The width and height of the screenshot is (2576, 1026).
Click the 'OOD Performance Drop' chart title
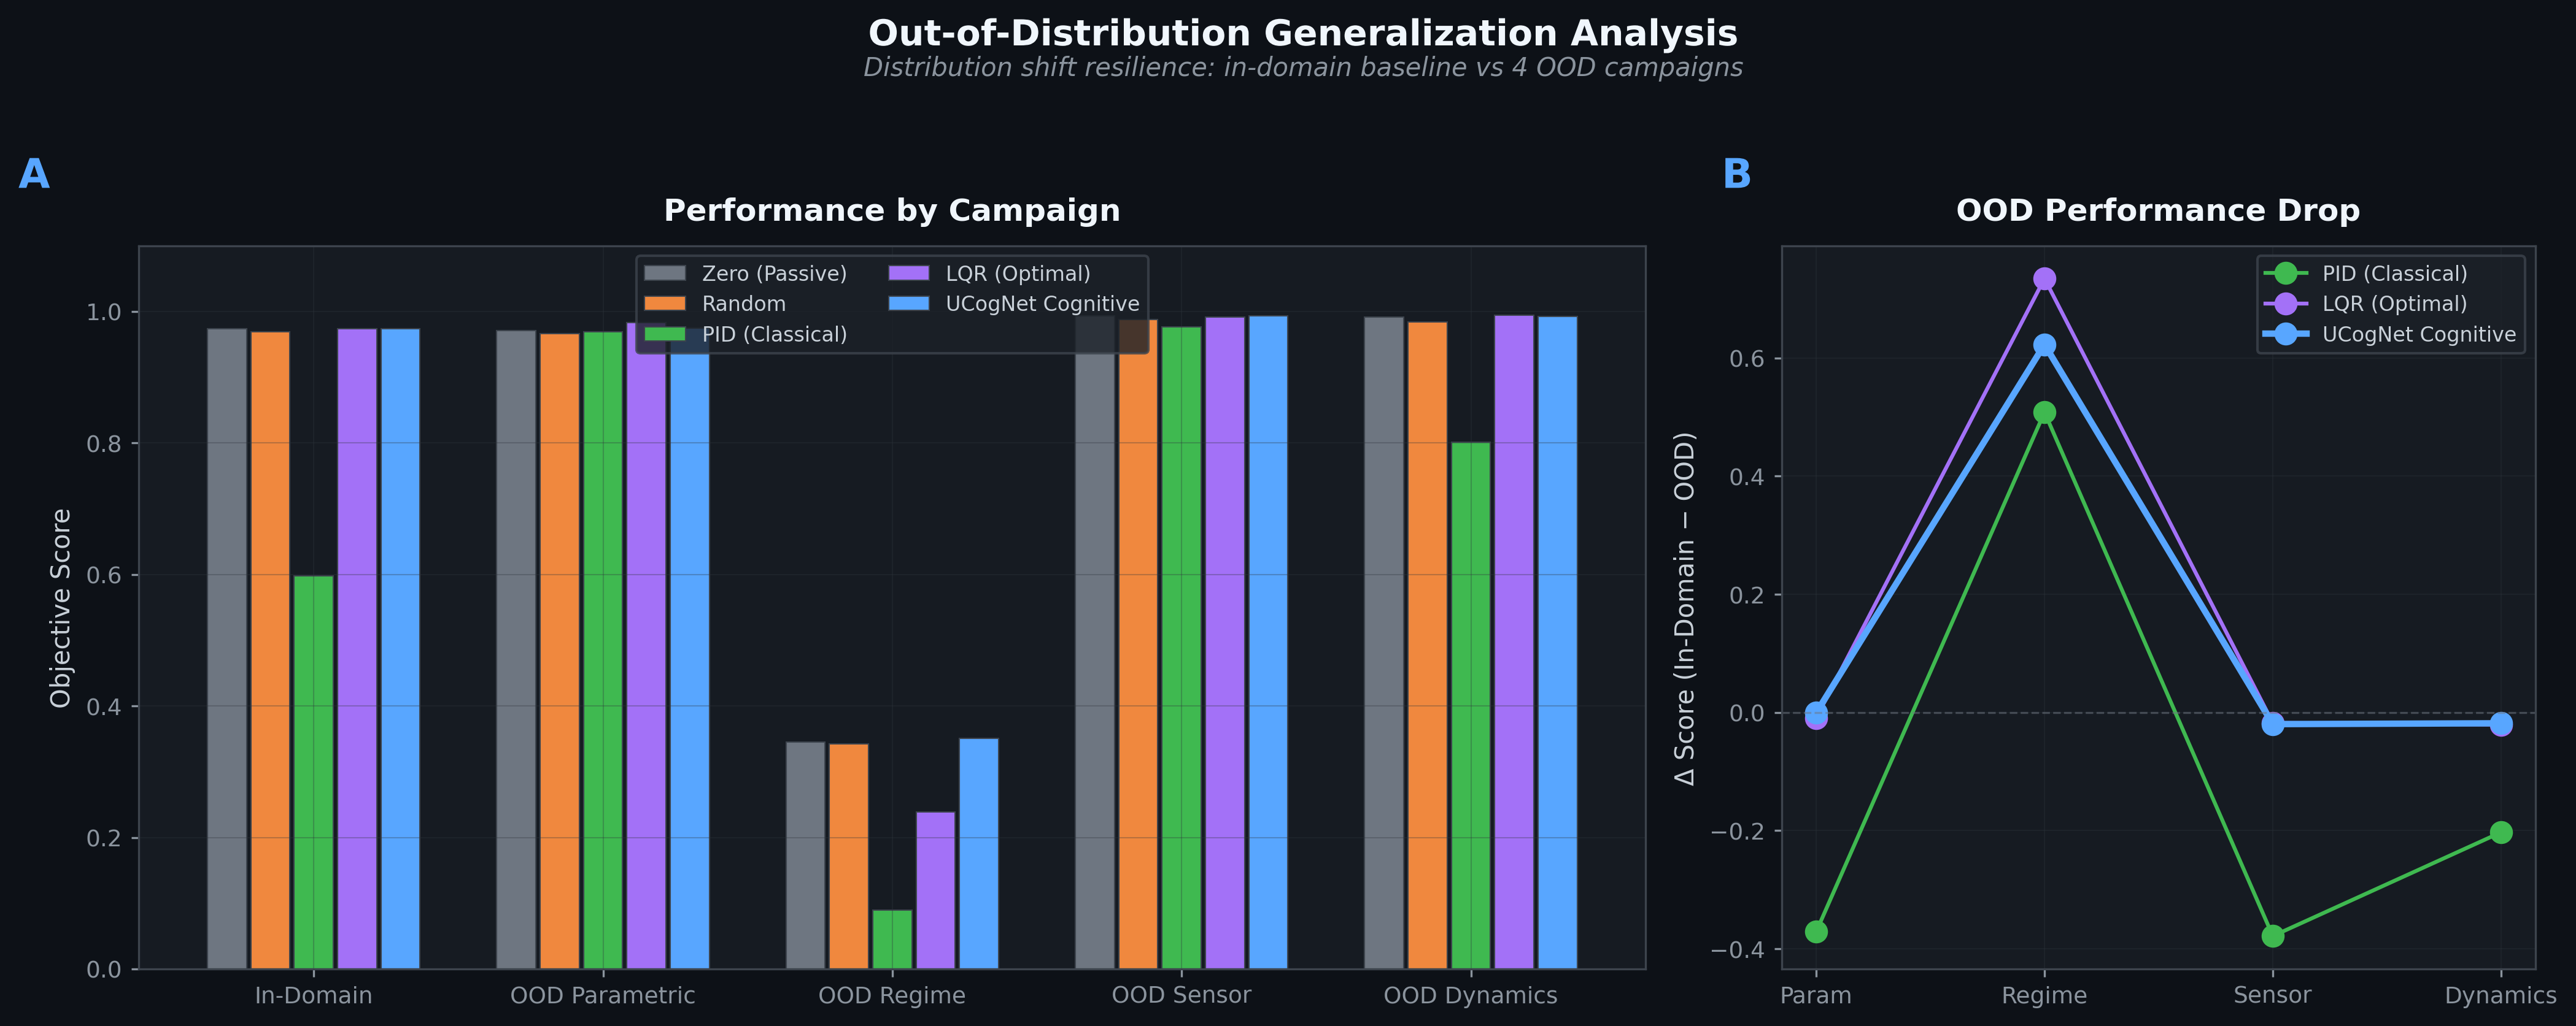(2158, 211)
